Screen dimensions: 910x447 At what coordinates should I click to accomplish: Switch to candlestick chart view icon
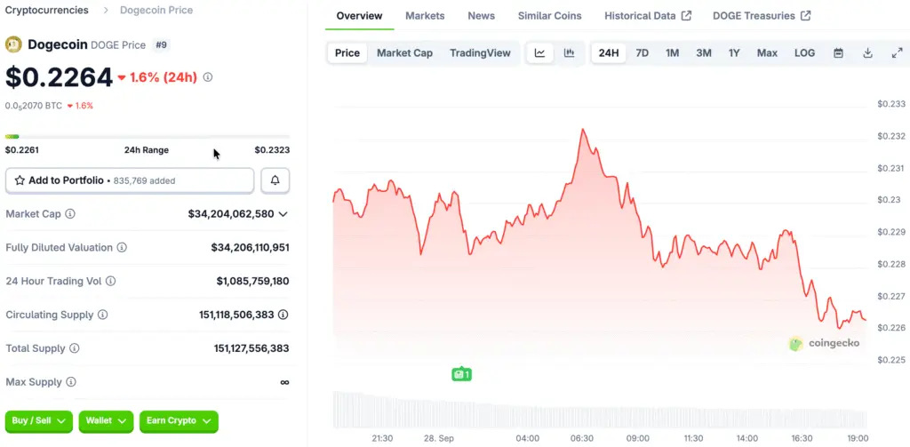click(x=569, y=53)
